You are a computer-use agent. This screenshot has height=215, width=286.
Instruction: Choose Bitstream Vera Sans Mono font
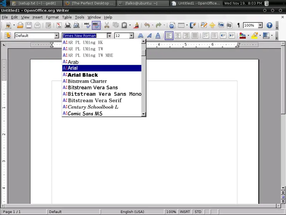point(102,94)
